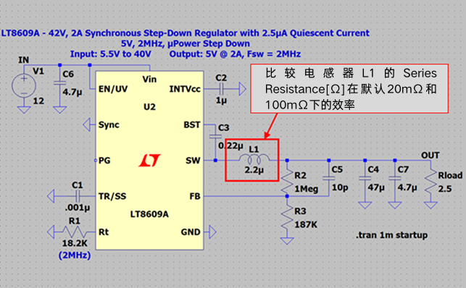The width and height of the screenshot is (466, 288).
Task: Click the V1 voltage source symbol
Action: pos(24,86)
